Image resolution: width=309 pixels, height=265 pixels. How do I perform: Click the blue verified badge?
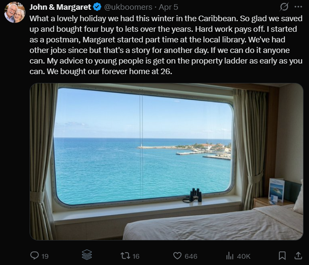97,7
